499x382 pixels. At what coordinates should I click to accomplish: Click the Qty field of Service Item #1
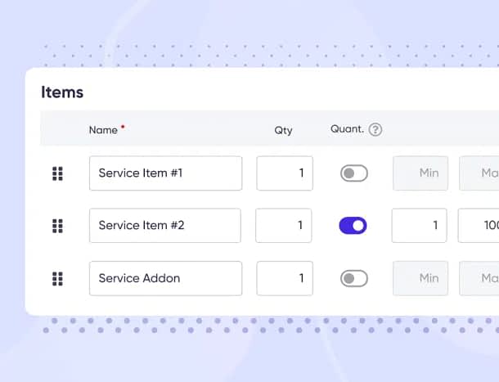[x=285, y=173]
